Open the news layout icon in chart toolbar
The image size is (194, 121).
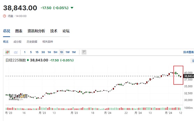tap(84, 52)
